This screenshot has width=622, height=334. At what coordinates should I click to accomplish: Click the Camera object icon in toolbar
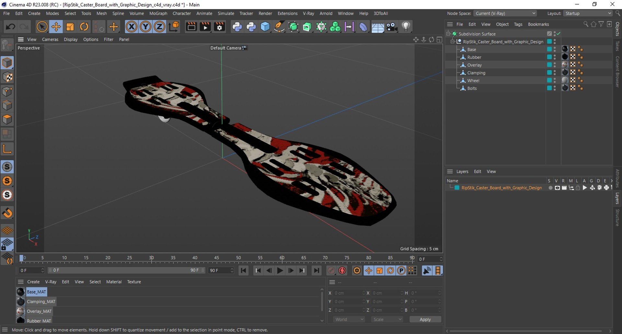pyautogui.click(x=392, y=27)
